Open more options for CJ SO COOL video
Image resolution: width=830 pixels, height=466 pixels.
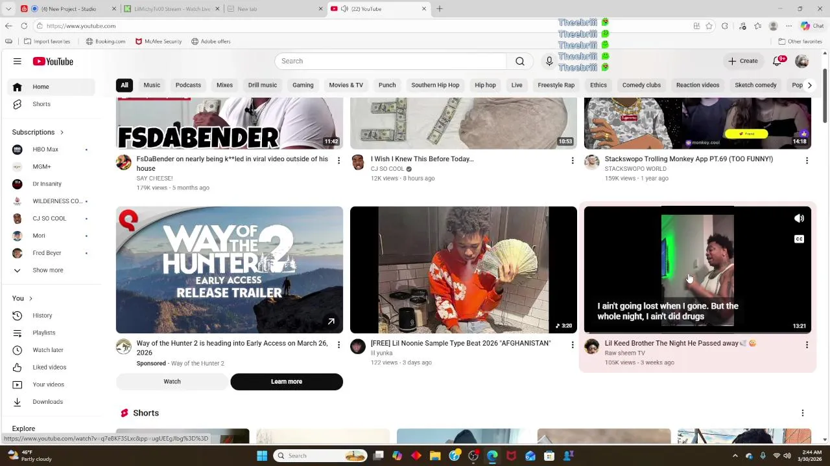(573, 161)
